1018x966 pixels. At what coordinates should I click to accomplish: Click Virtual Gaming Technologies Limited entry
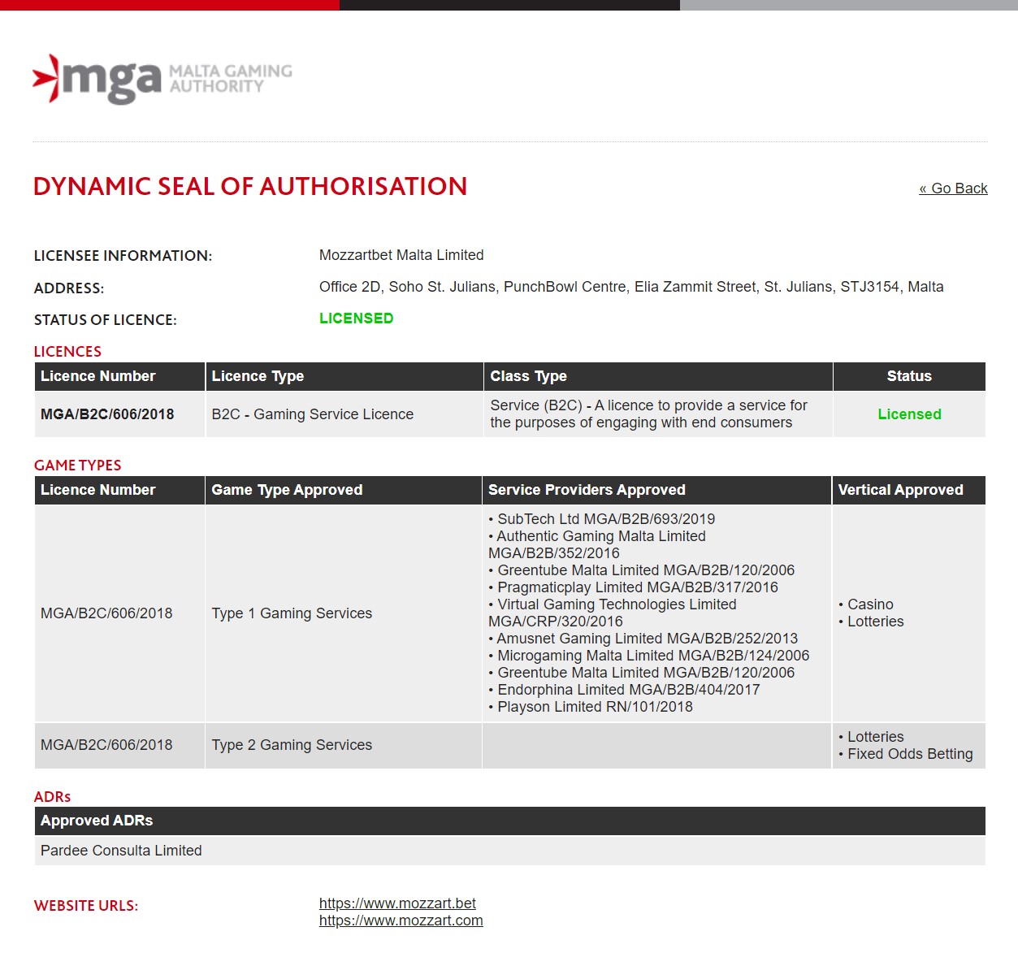pyautogui.click(x=613, y=613)
